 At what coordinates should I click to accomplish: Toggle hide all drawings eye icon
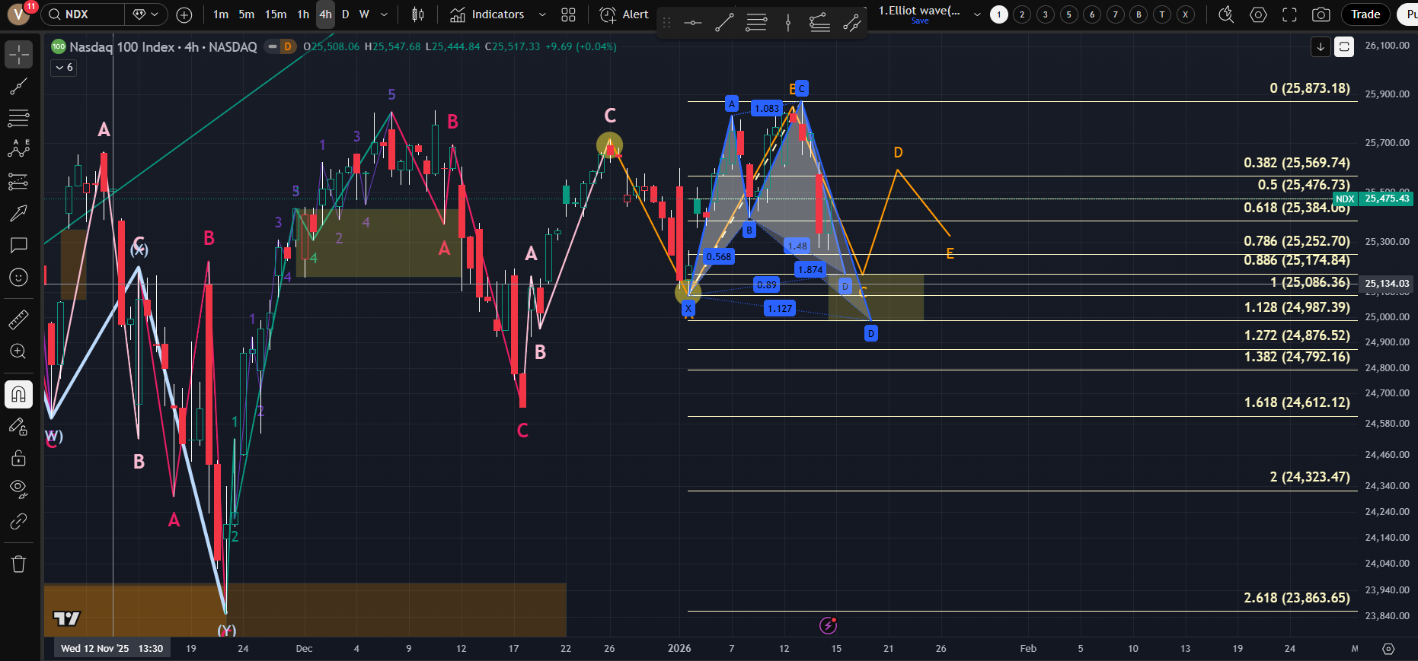[18, 488]
